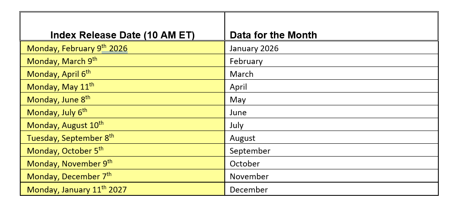Select the January 2026 data cell
The image size is (459, 202).
tap(331, 48)
